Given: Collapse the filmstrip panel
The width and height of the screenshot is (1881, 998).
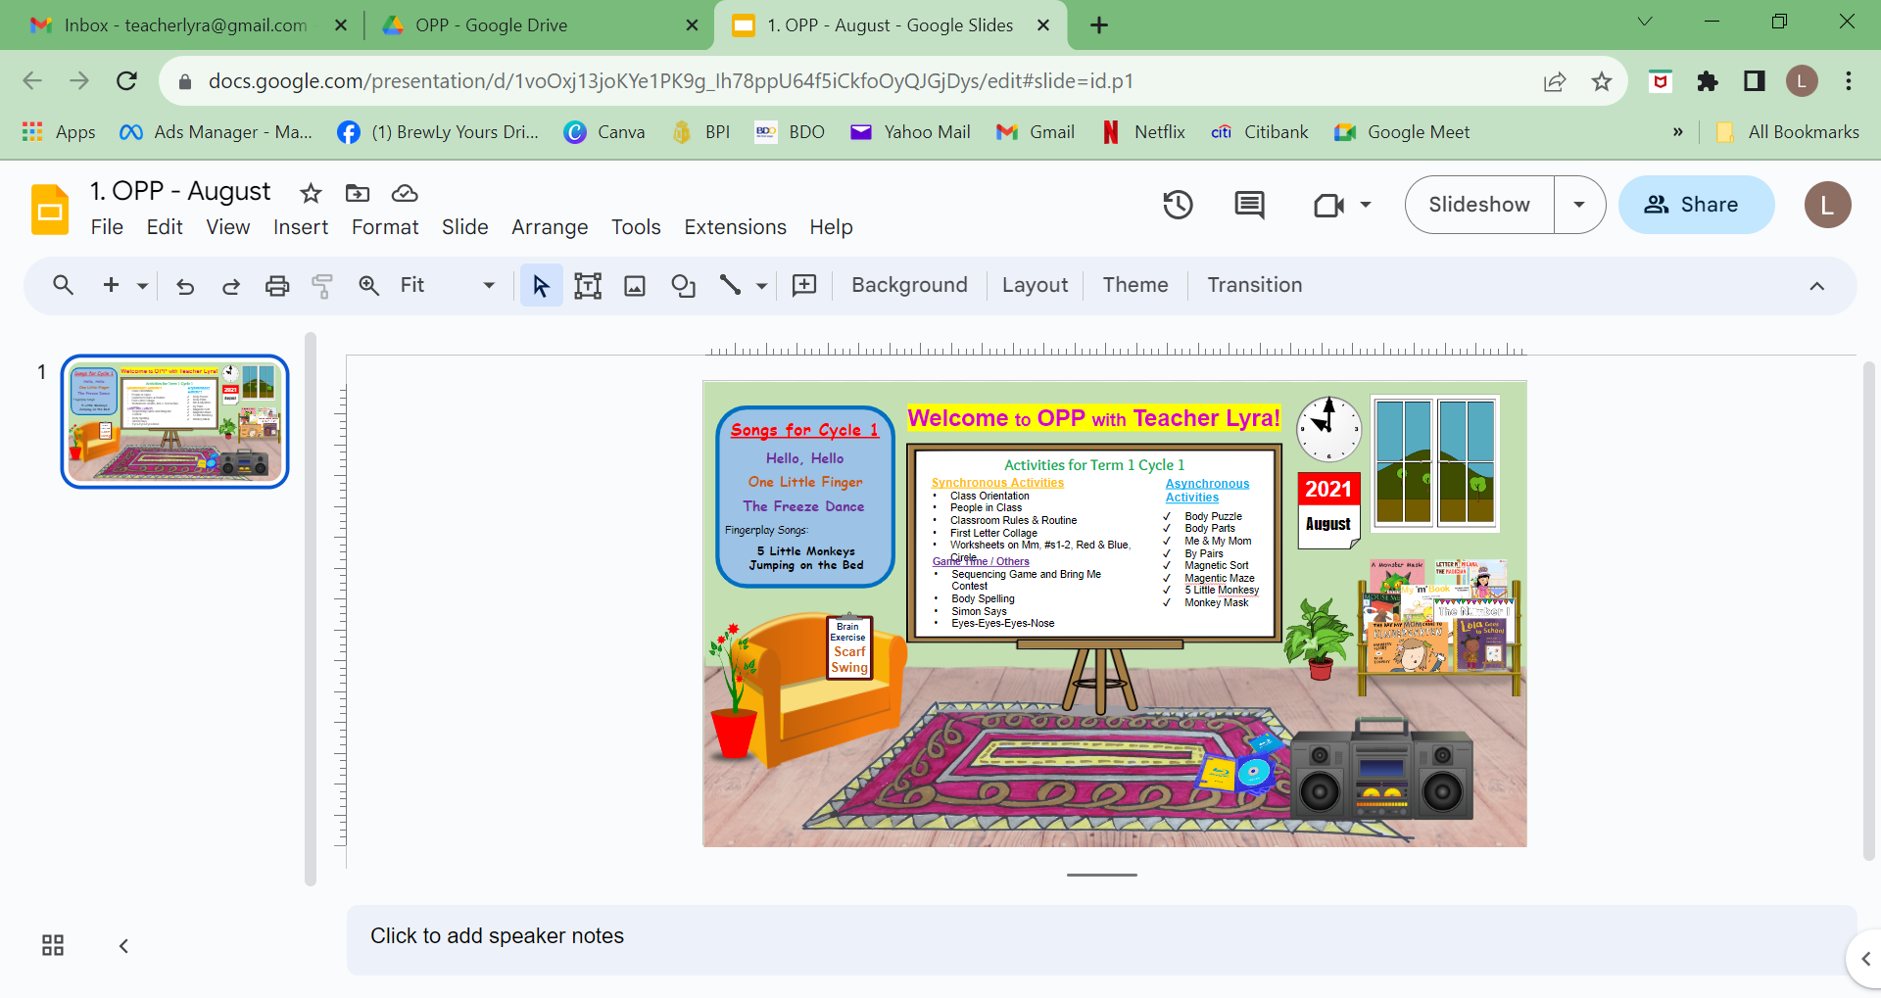Looking at the screenshot, I should tap(123, 945).
